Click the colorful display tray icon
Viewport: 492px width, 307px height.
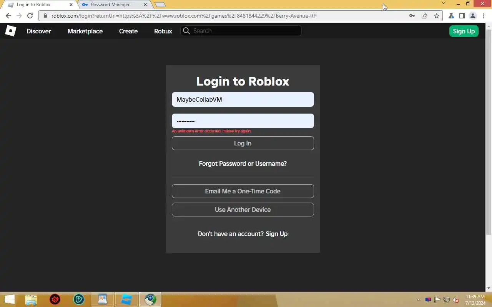428,300
